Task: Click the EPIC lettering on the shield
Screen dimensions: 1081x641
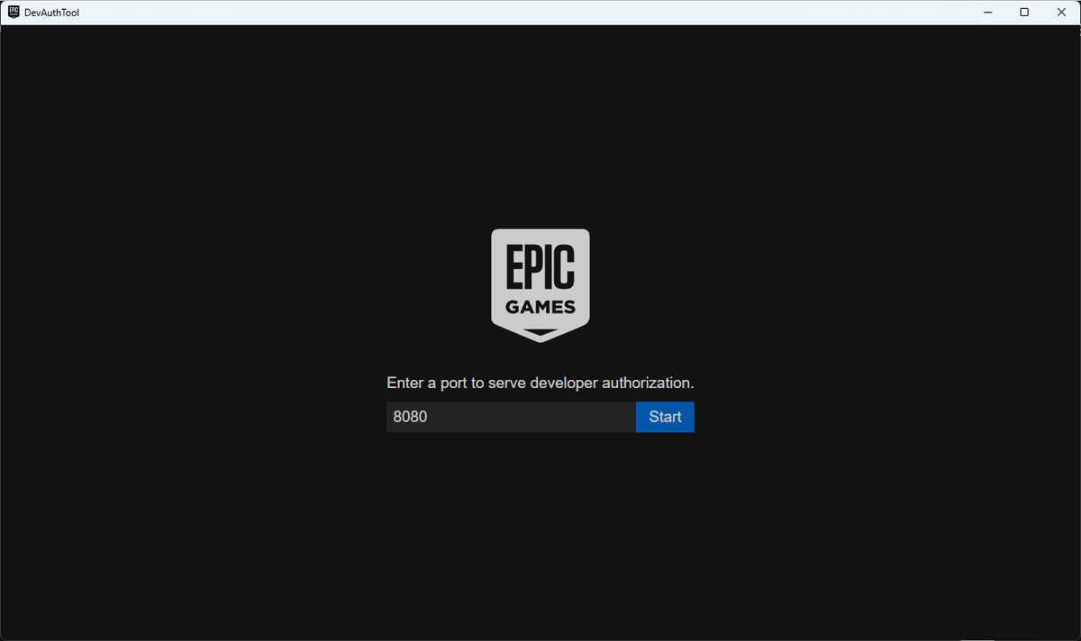Action: coord(540,267)
